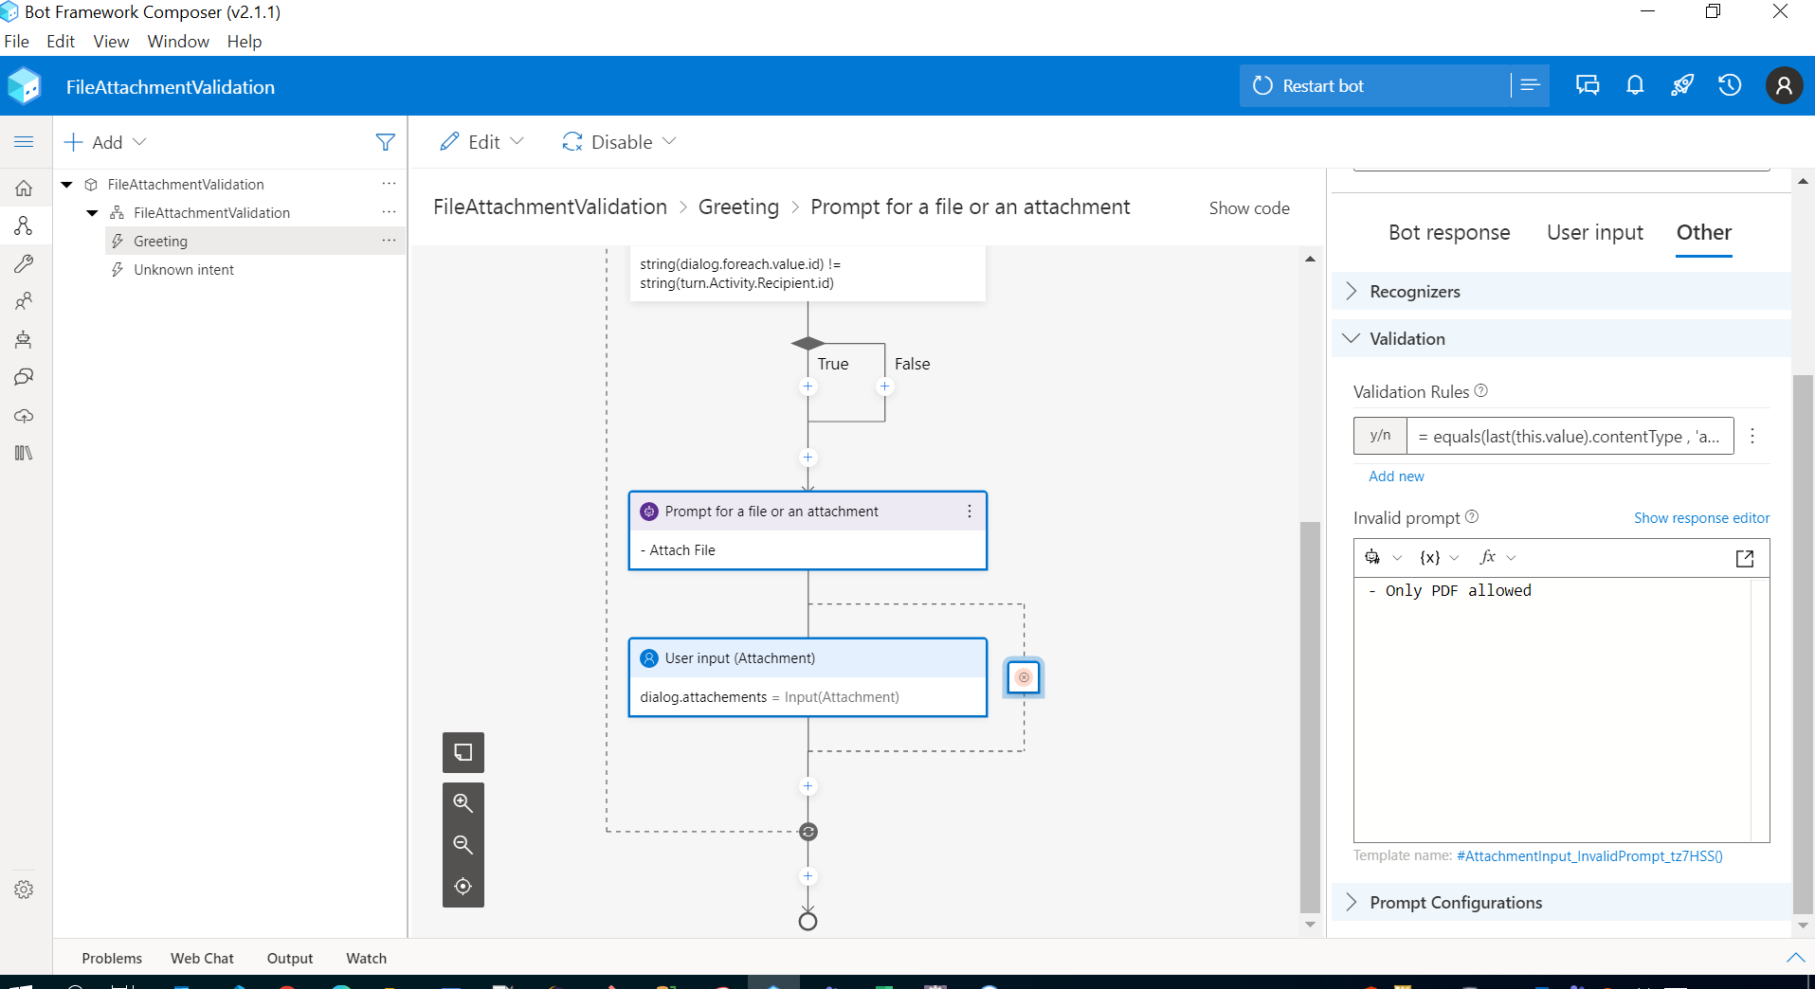
Task: Open the Disable dropdown above the canvas
Action: [x=620, y=141]
